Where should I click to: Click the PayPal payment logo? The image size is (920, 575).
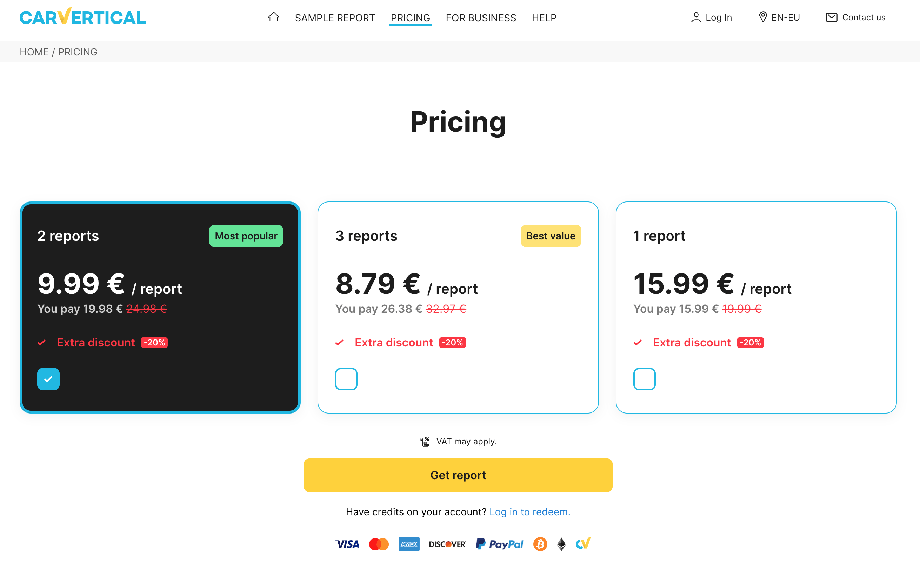[x=499, y=544]
